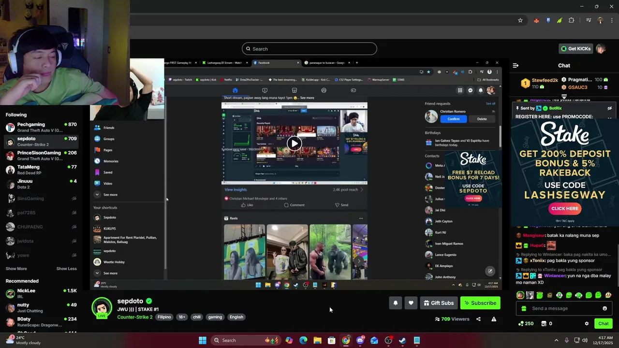619x348 pixels.
Task: Open Pechgaming channel in Following list
Action: [41, 128]
